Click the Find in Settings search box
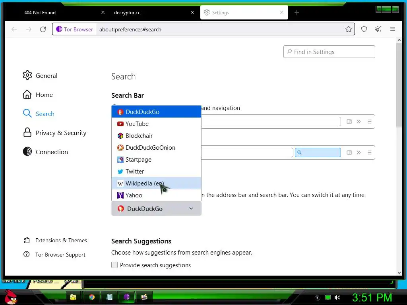This screenshot has width=407, height=305. [x=329, y=52]
